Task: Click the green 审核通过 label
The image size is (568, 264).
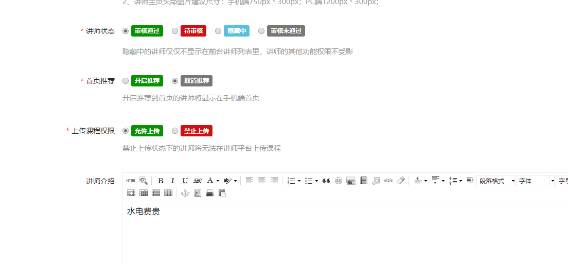Action: click(x=147, y=31)
